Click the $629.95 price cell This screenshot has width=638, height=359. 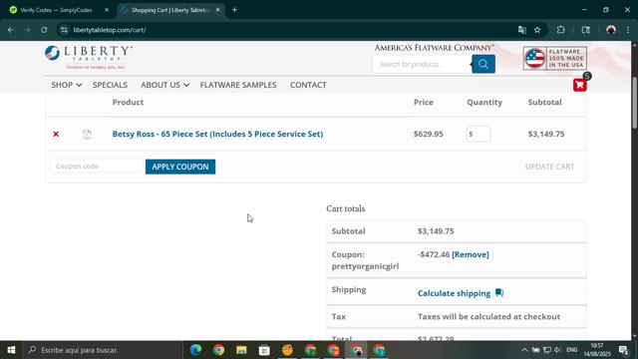click(x=429, y=134)
